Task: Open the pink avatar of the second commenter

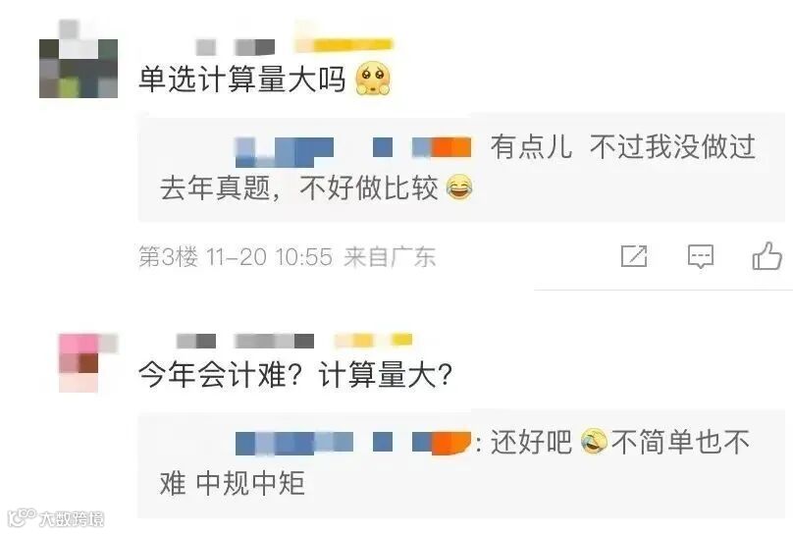Action: [x=84, y=363]
